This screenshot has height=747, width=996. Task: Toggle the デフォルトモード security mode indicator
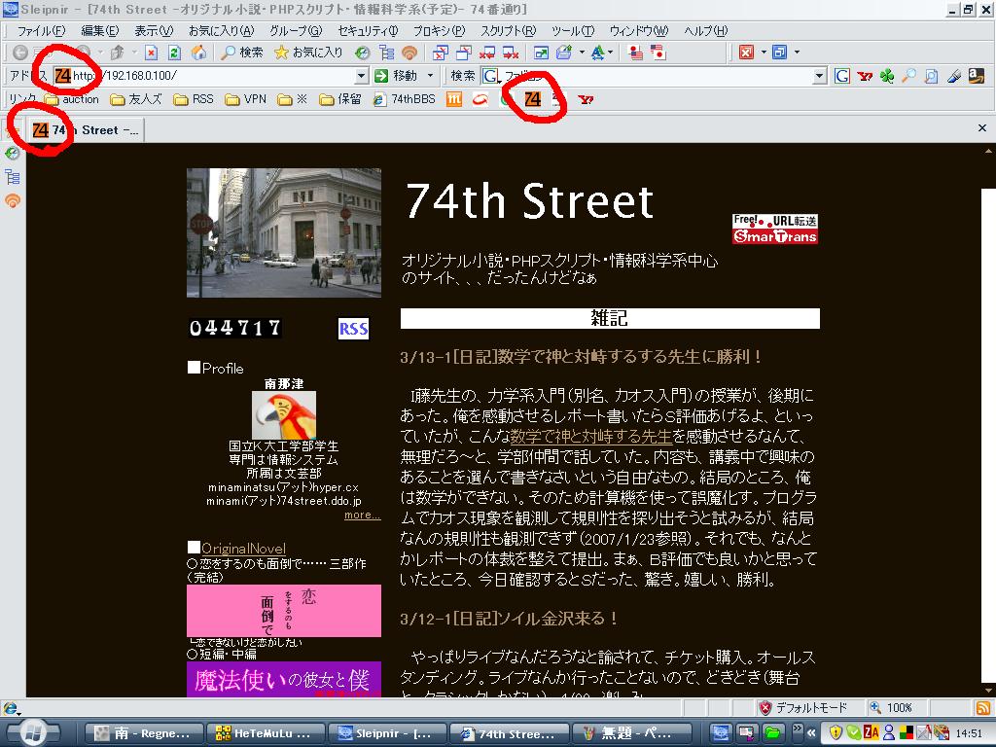point(803,708)
